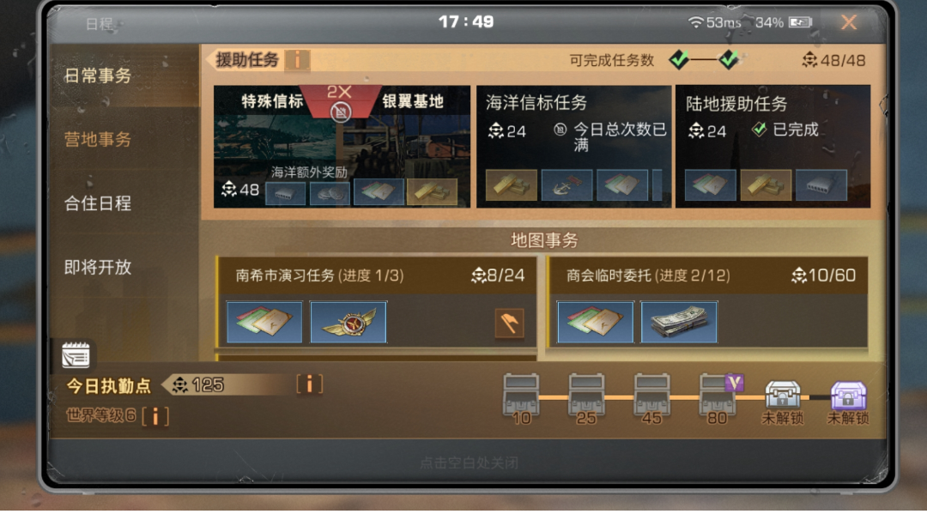The height and width of the screenshot is (520, 927).
Task: Switch to 日常事务 tab
Action: [98, 76]
